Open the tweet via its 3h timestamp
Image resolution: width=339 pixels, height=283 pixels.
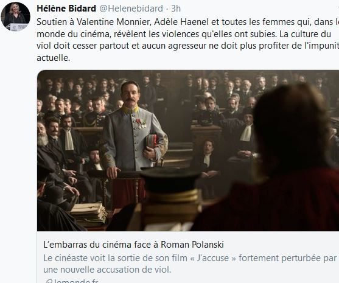tap(176, 9)
